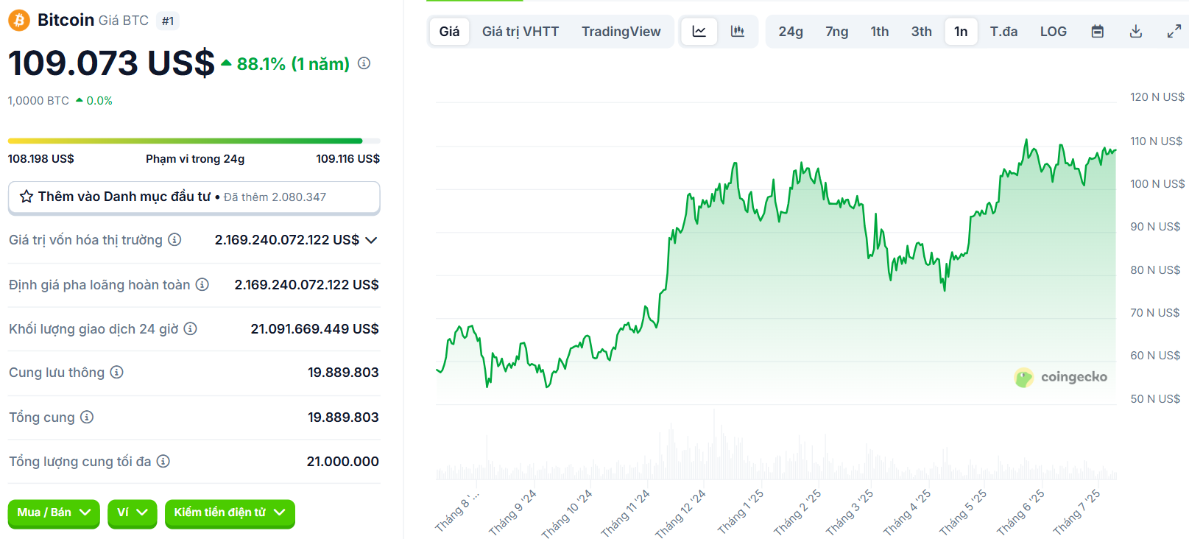Click the CoinGecko logo on the chart
1189x539 pixels.
pos(1061,377)
